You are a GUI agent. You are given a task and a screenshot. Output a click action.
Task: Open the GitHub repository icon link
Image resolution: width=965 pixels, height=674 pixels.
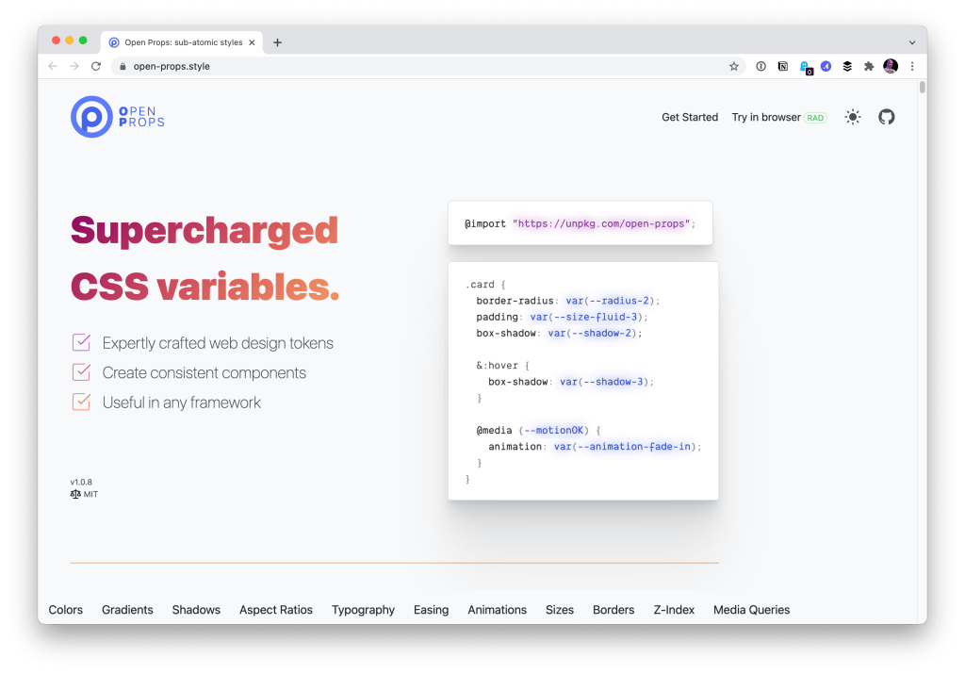(x=886, y=117)
